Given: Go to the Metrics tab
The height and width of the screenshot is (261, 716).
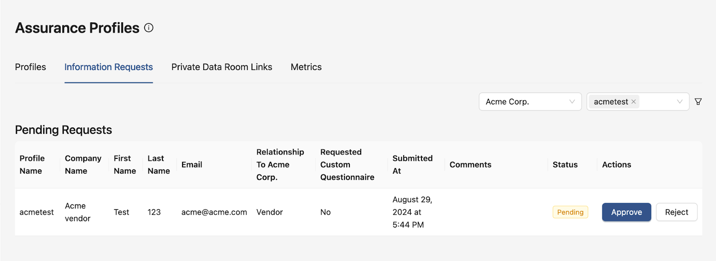Looking at the screenshot, I should [x=306, y=67].
